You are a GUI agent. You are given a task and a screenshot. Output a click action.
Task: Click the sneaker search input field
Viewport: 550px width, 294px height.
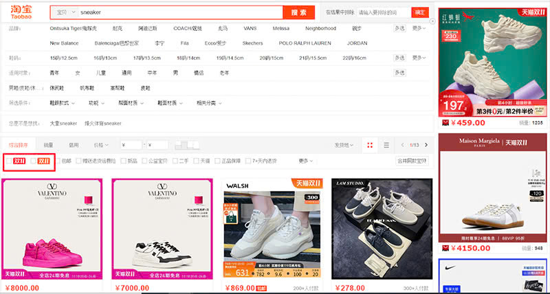pyautogui.click(x=180, y=12)
